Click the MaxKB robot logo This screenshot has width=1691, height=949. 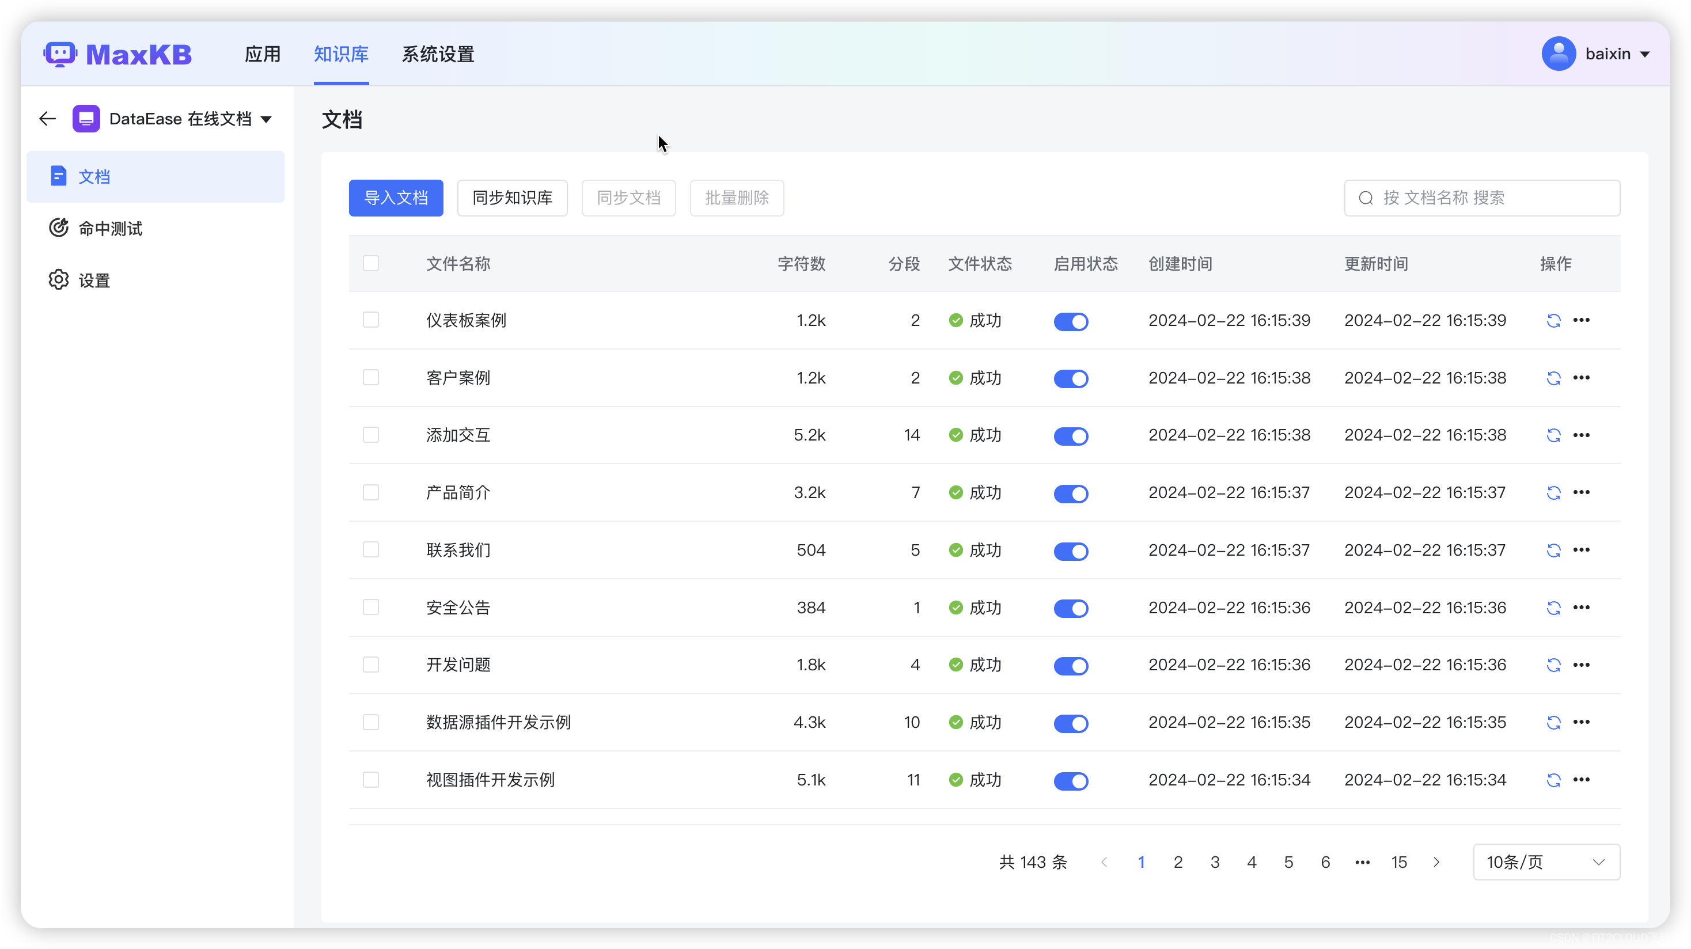tap(60, 55)
